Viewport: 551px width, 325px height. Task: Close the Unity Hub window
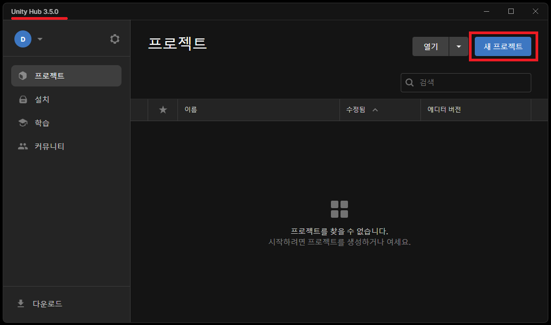point(535,11)
